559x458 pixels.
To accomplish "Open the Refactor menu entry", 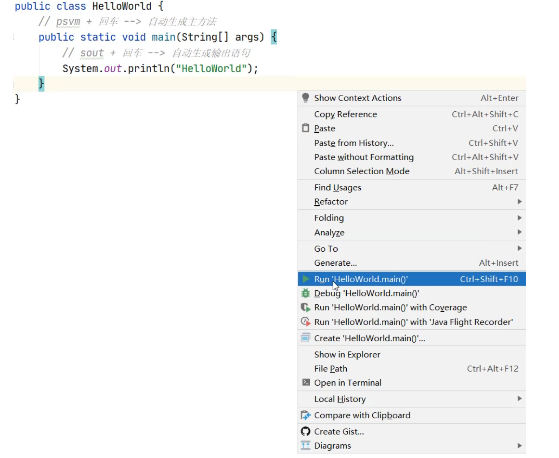I will (x=412, y=201).
